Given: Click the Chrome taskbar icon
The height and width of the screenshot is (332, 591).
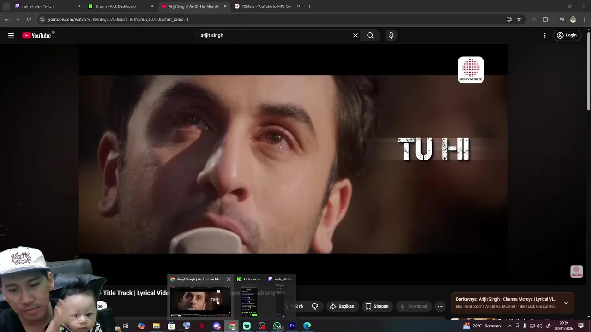Looking at the screenshot, I should pyautogui.click(x=232, y=326).
